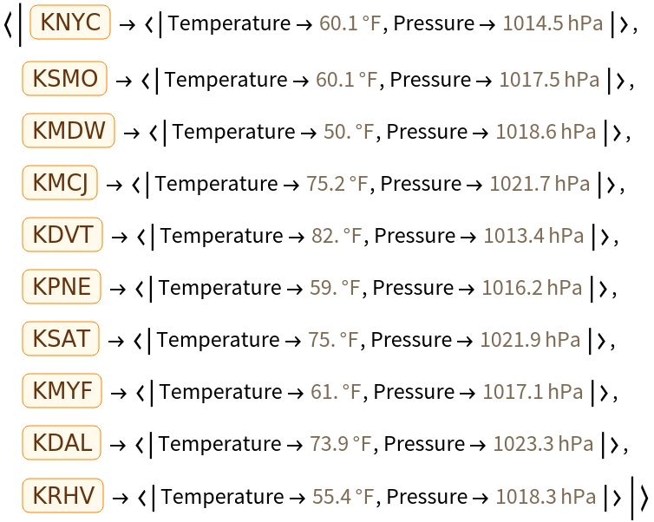Select the KDVT station entity
The width and height of the screenshot is (654, 522).
tap(63, 236)
